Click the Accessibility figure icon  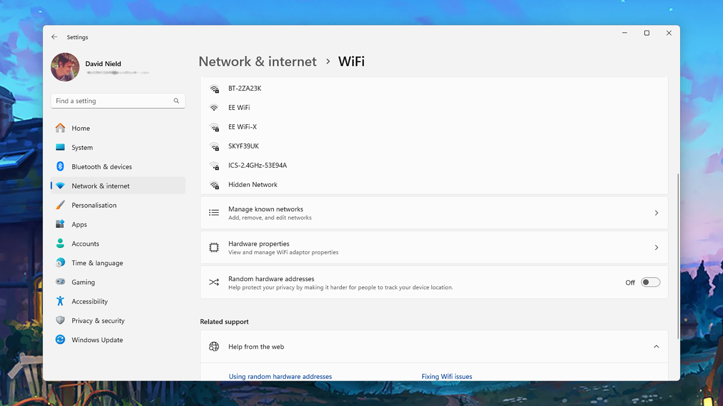click(x=60, y=301)
